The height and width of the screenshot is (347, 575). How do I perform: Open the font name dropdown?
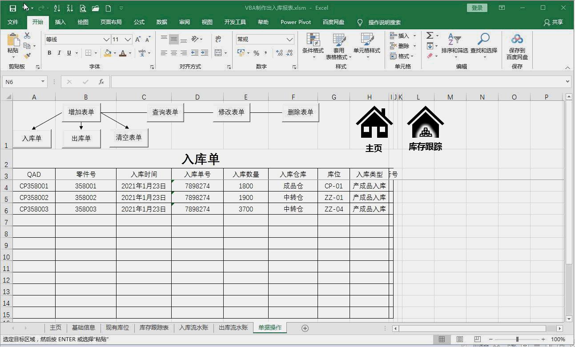107,39
